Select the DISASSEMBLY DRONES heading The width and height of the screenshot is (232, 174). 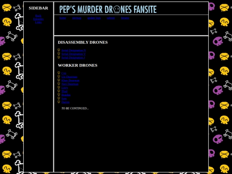(83, 42)
